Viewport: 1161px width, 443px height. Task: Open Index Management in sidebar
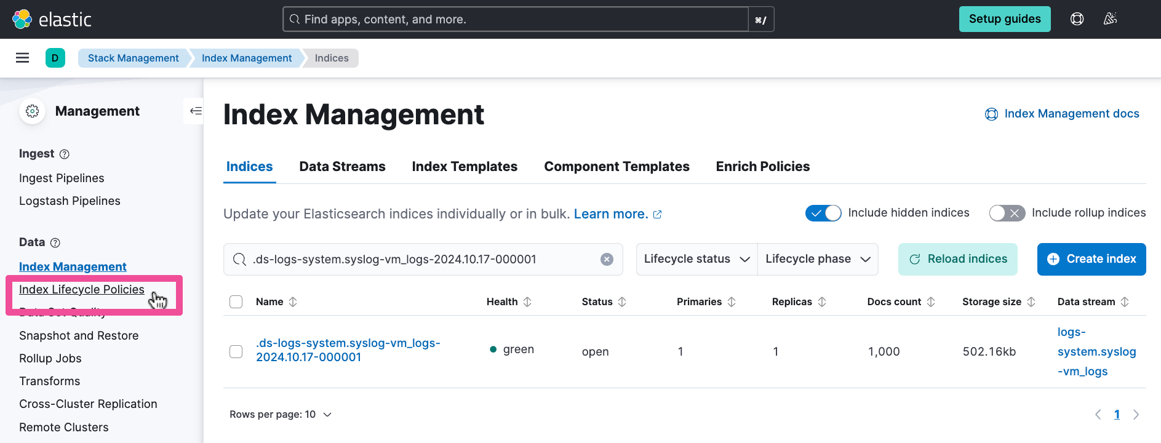coord(73,266)
